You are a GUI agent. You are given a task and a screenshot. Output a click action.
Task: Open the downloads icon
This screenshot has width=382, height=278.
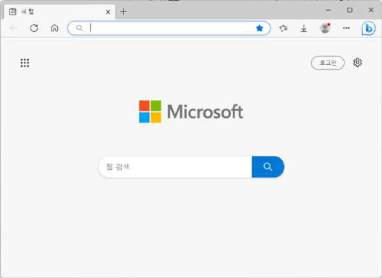(x=304, y=28)
